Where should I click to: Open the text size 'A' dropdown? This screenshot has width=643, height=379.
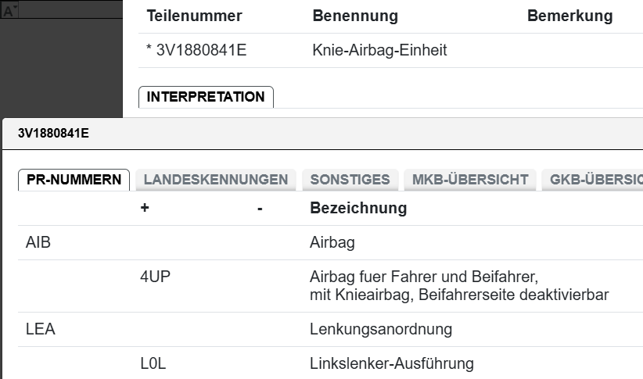(x=9, y=12)
